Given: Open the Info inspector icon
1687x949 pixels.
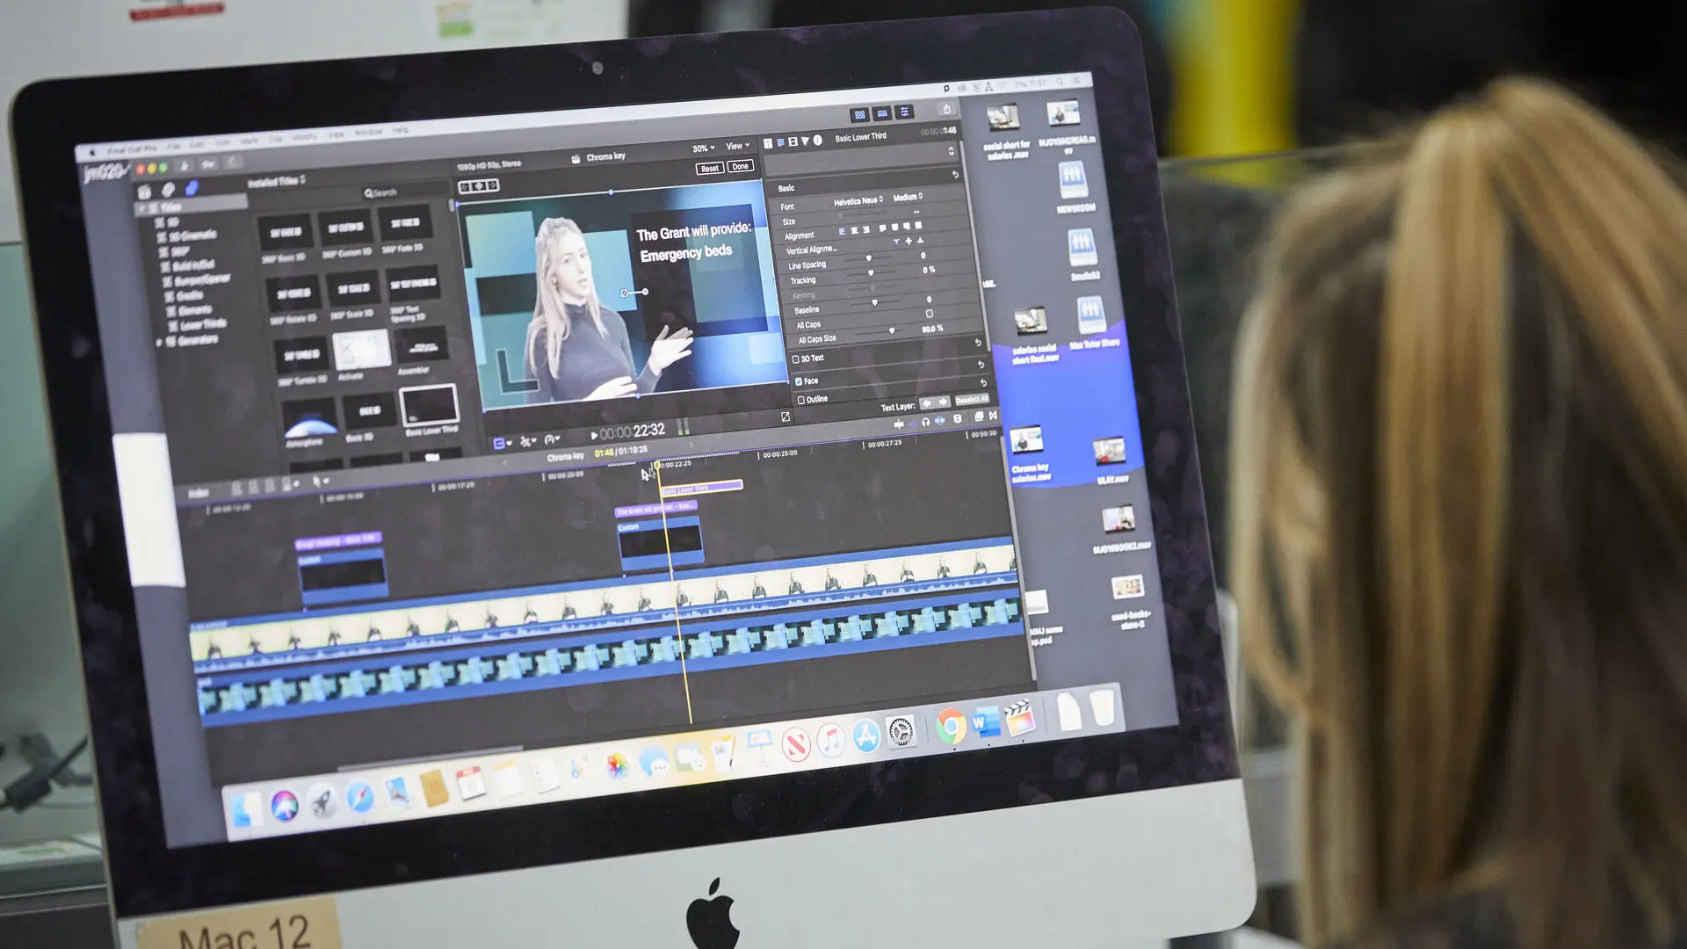Looking at the screenshot, I should click(x=817, y=140).
